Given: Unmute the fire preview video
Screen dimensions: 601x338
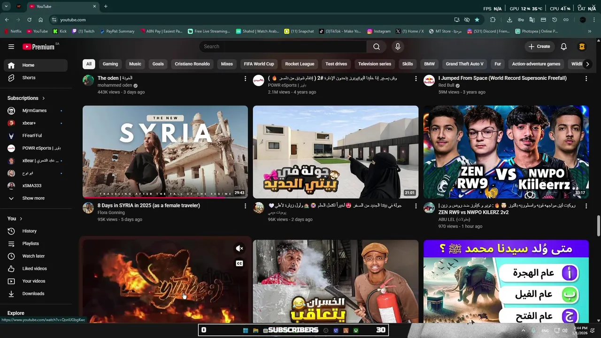Looking at the screenshot, I should point(239,248).
